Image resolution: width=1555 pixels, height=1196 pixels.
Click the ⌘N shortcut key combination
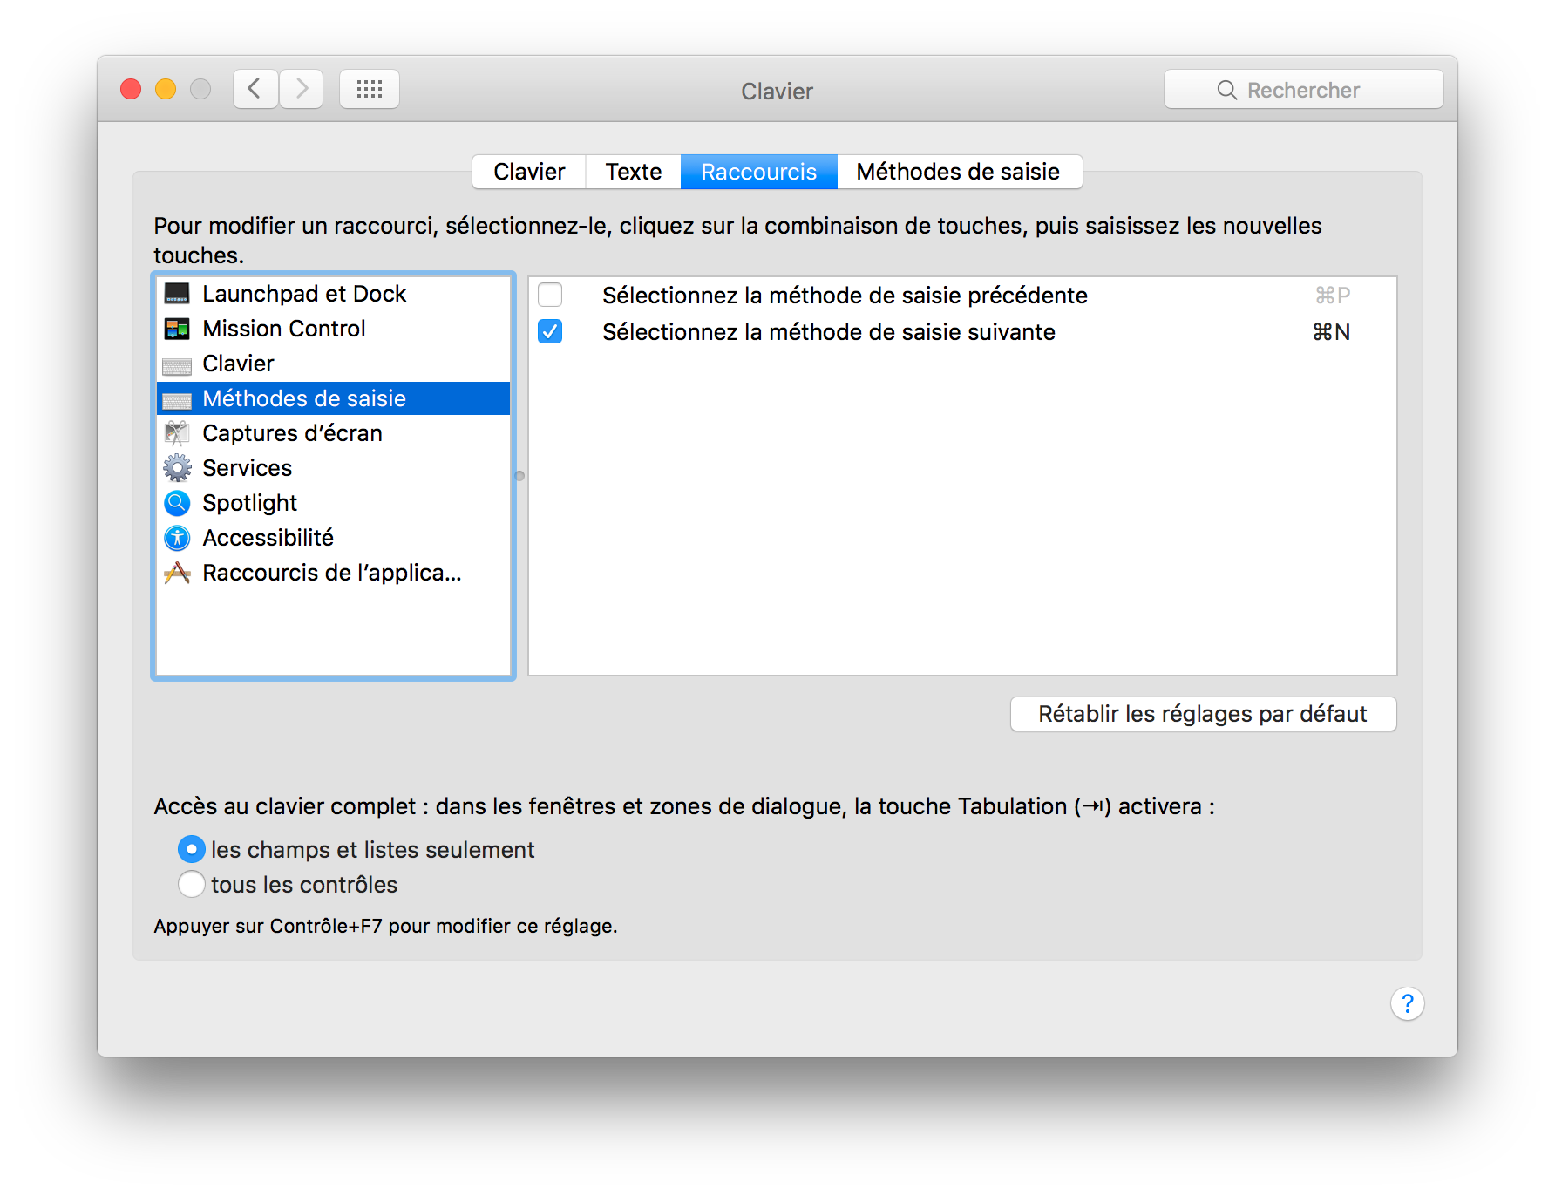coord(1331,332)
